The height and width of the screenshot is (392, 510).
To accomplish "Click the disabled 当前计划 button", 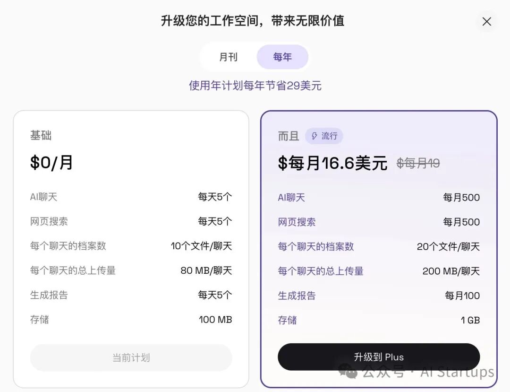I will pyautogui.click(x=131, y=357).
